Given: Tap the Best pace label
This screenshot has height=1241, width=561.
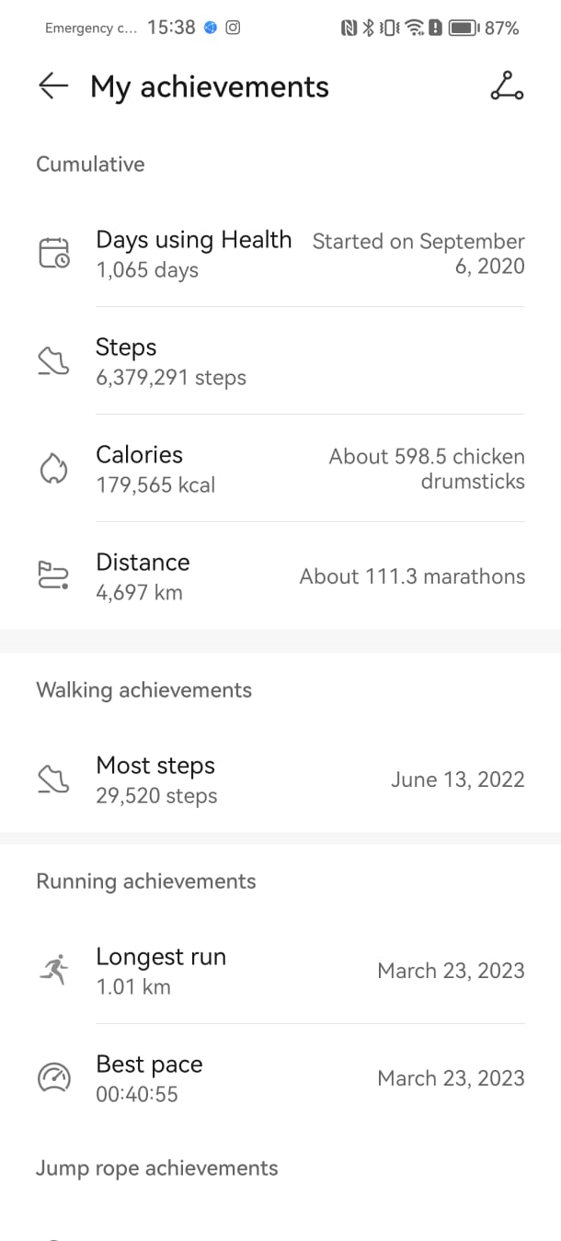Looking at the screenshot, I should point(149,1065).
